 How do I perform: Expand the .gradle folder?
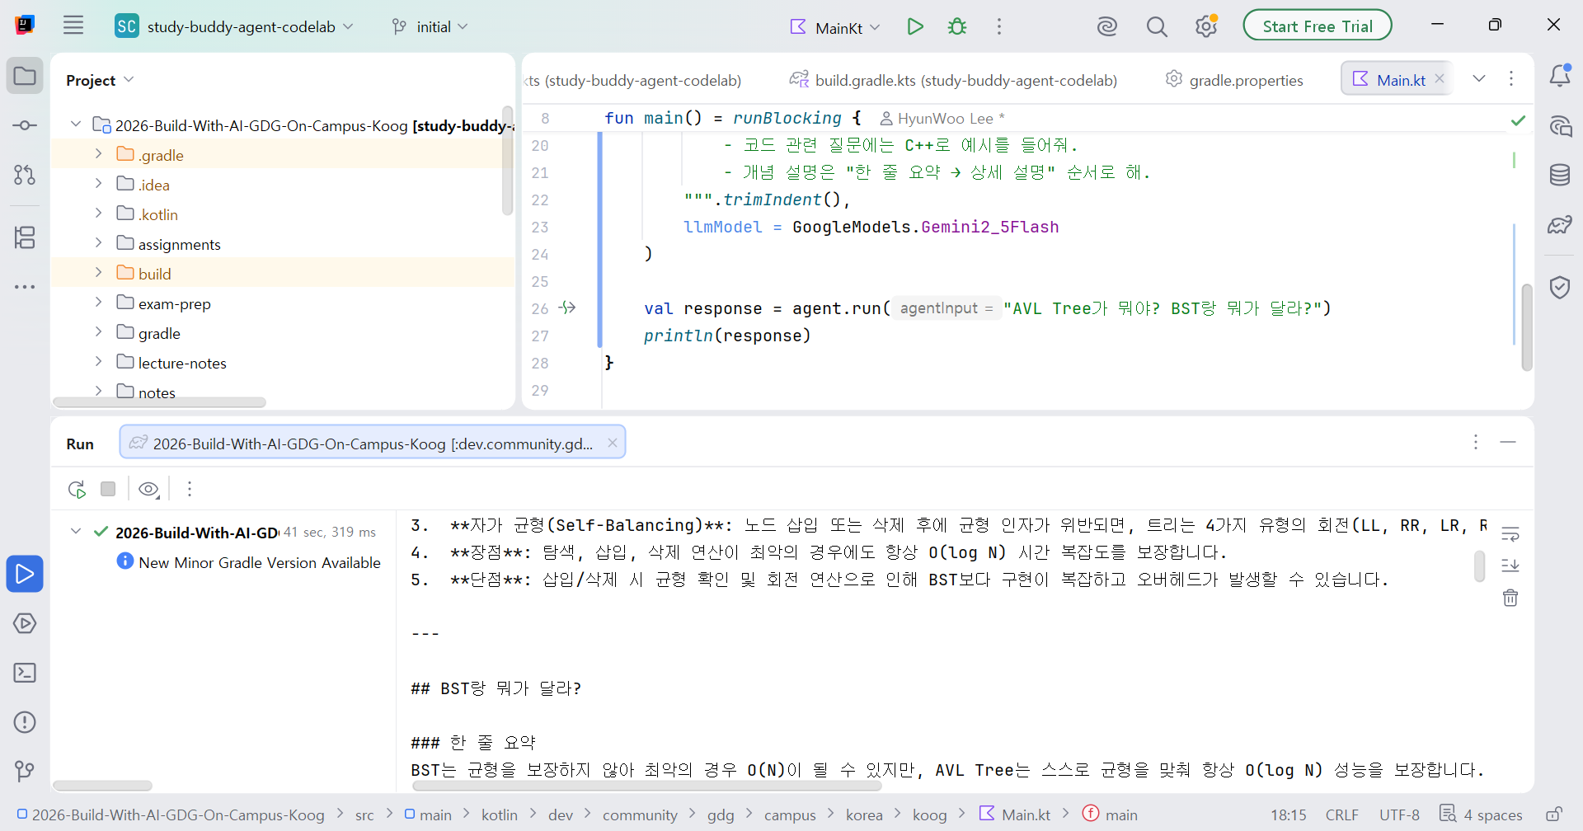98,154
